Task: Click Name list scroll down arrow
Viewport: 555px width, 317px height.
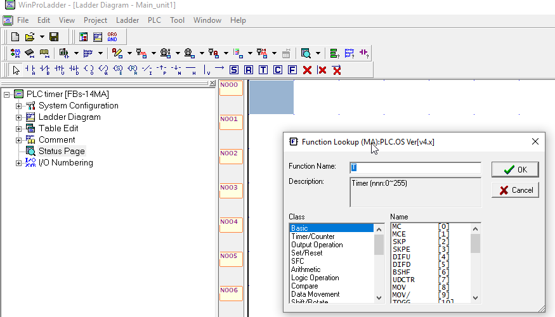Action: pos(475,298)
